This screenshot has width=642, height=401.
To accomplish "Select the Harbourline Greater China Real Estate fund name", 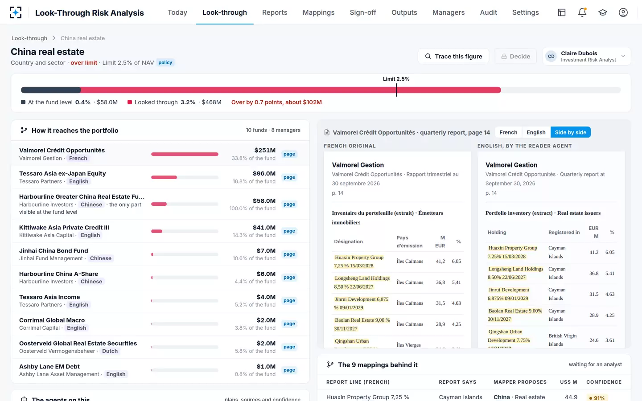I will 82,196.
